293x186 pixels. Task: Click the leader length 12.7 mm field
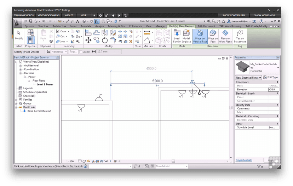click(109, 52)
